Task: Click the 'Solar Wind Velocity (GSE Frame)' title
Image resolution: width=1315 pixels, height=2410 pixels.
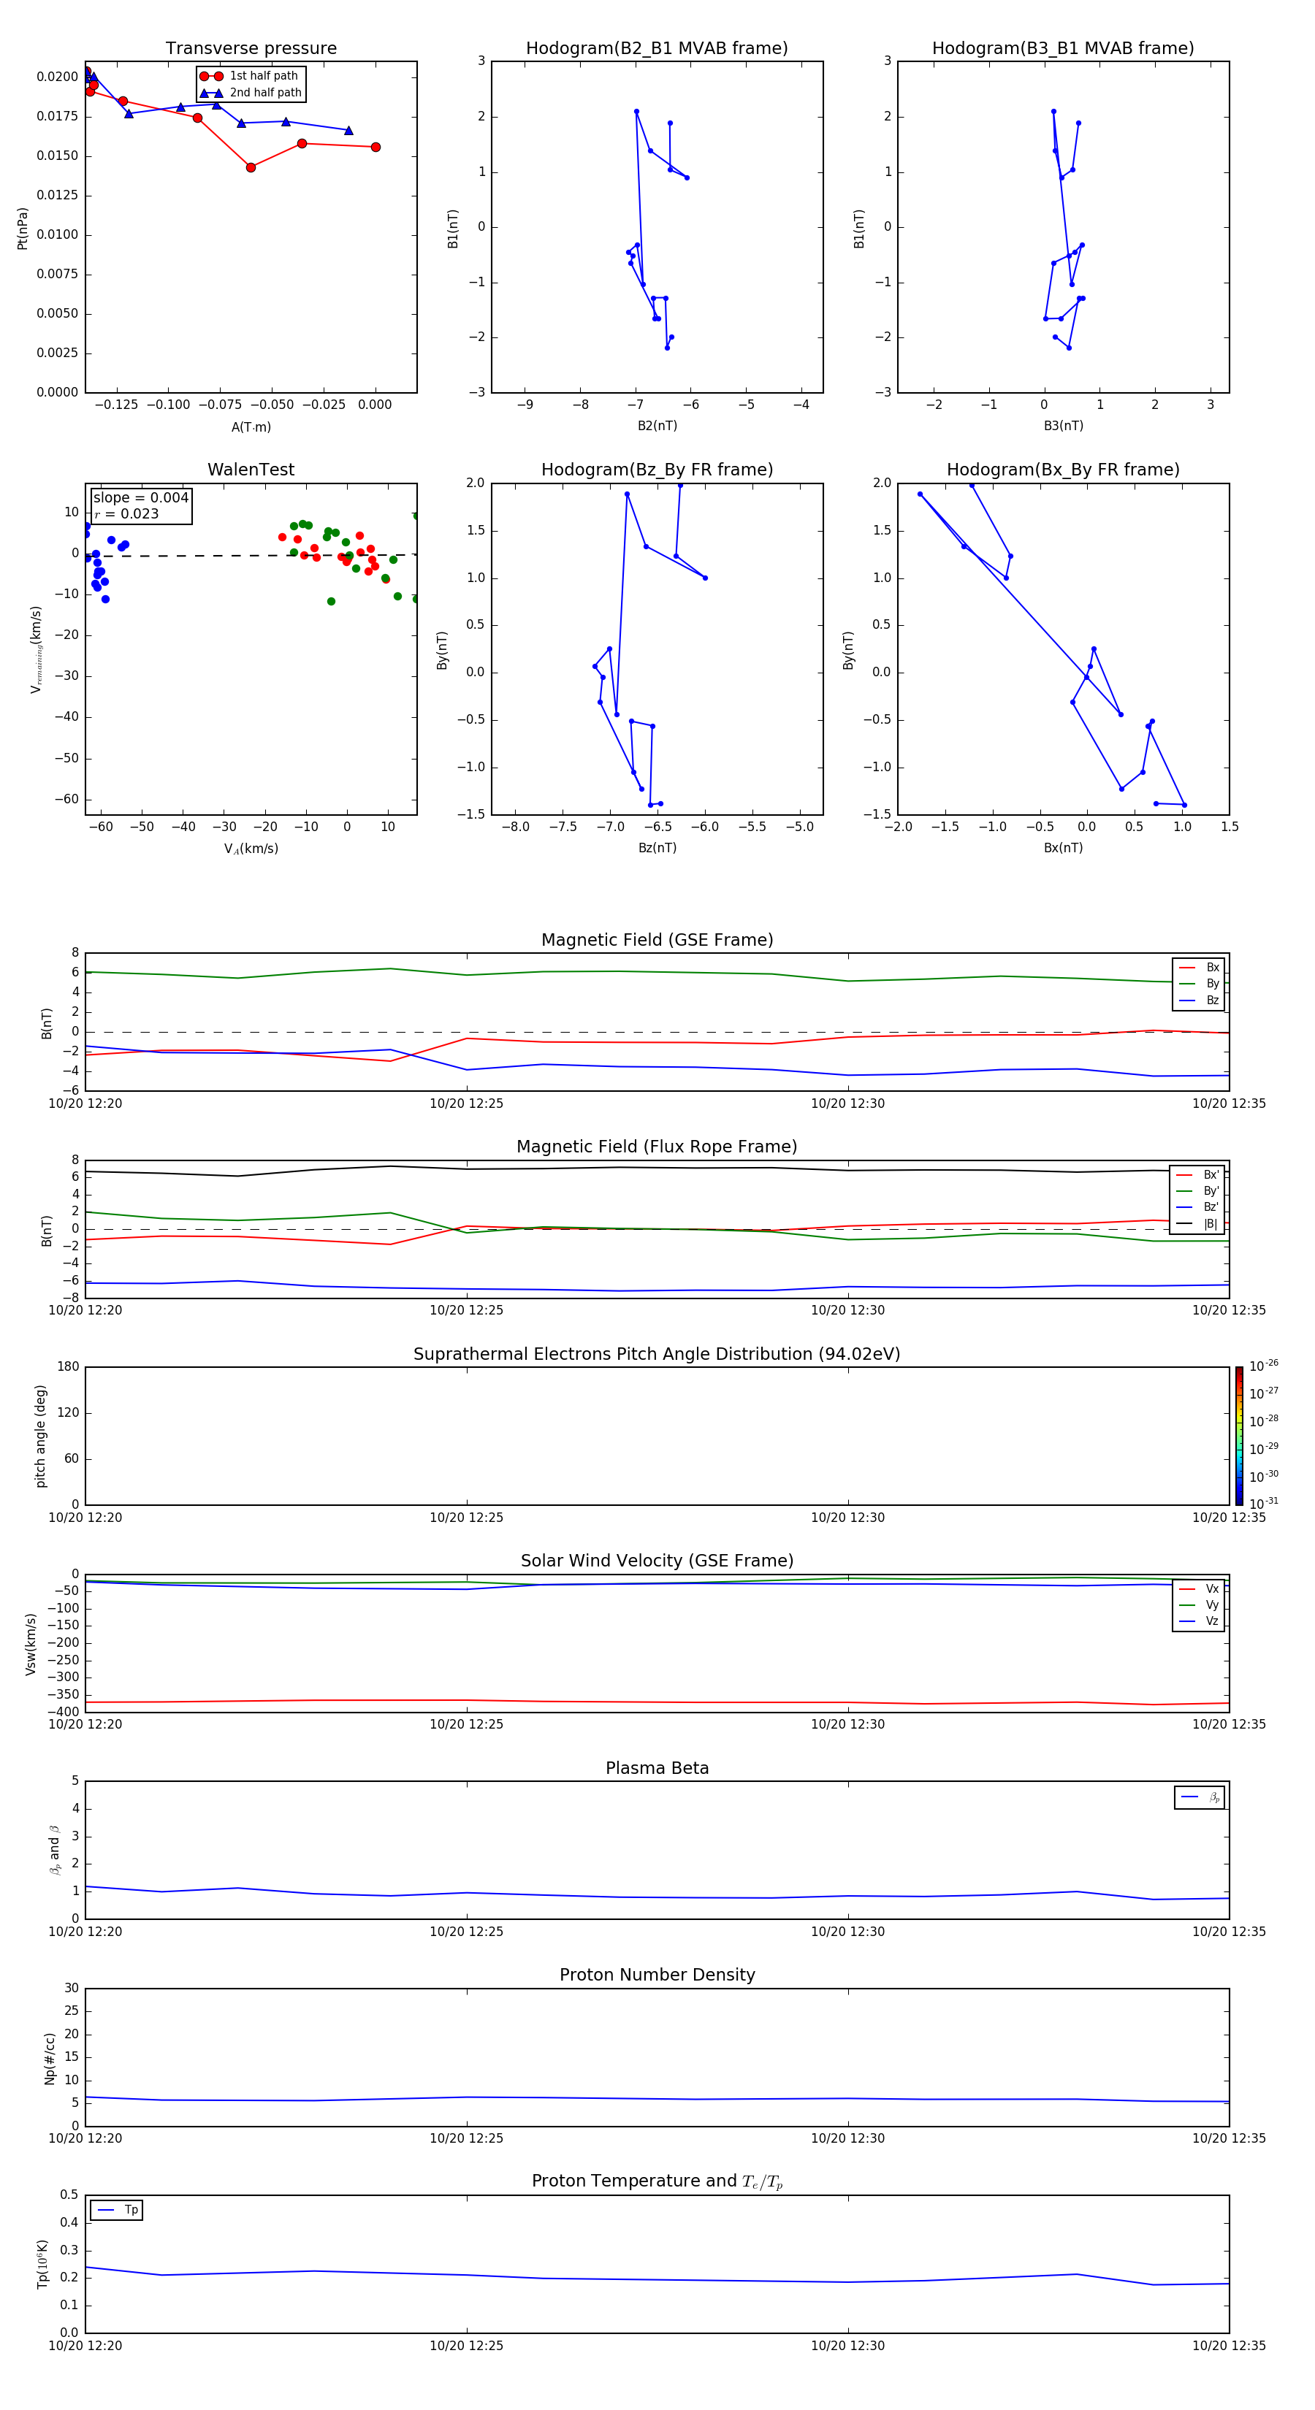Action: 657,1561
